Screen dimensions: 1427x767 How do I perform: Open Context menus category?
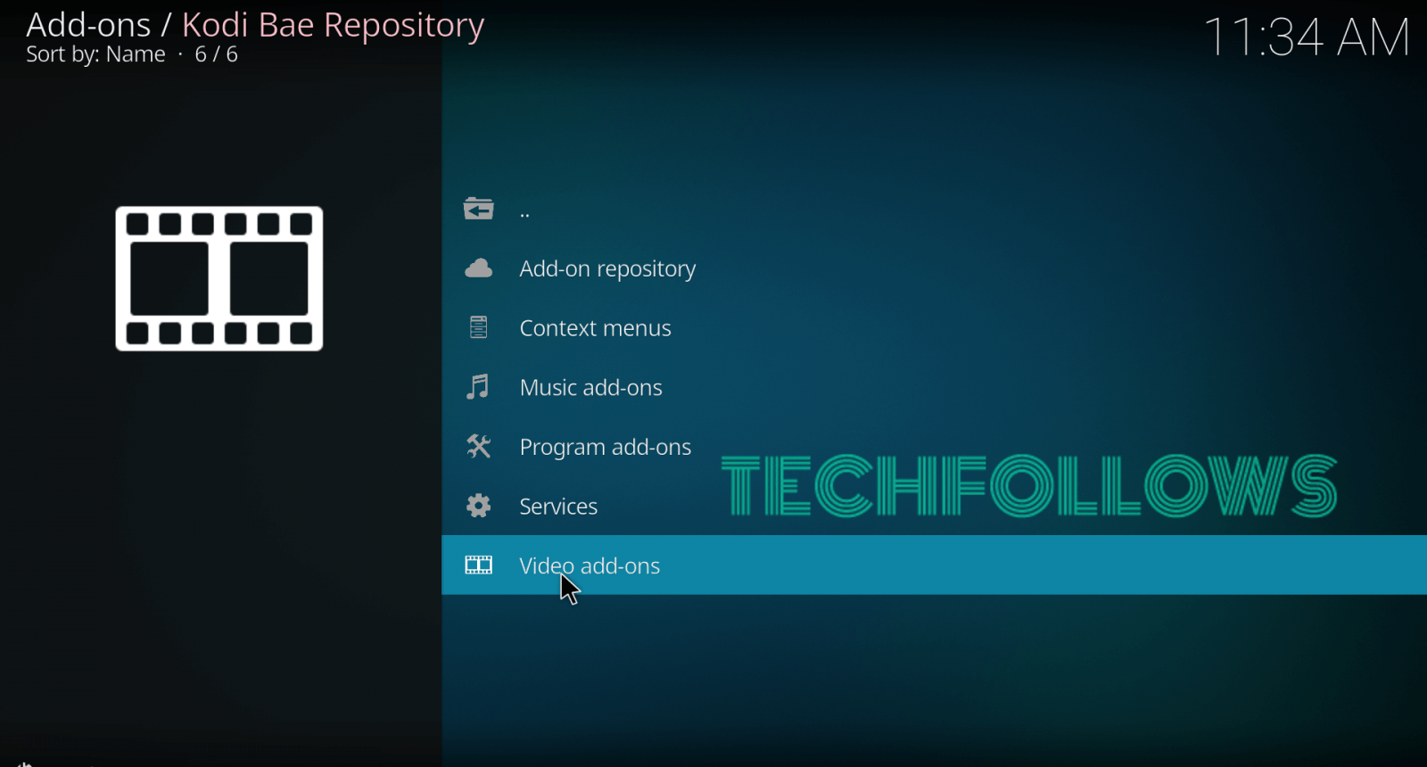click(934, 327)
